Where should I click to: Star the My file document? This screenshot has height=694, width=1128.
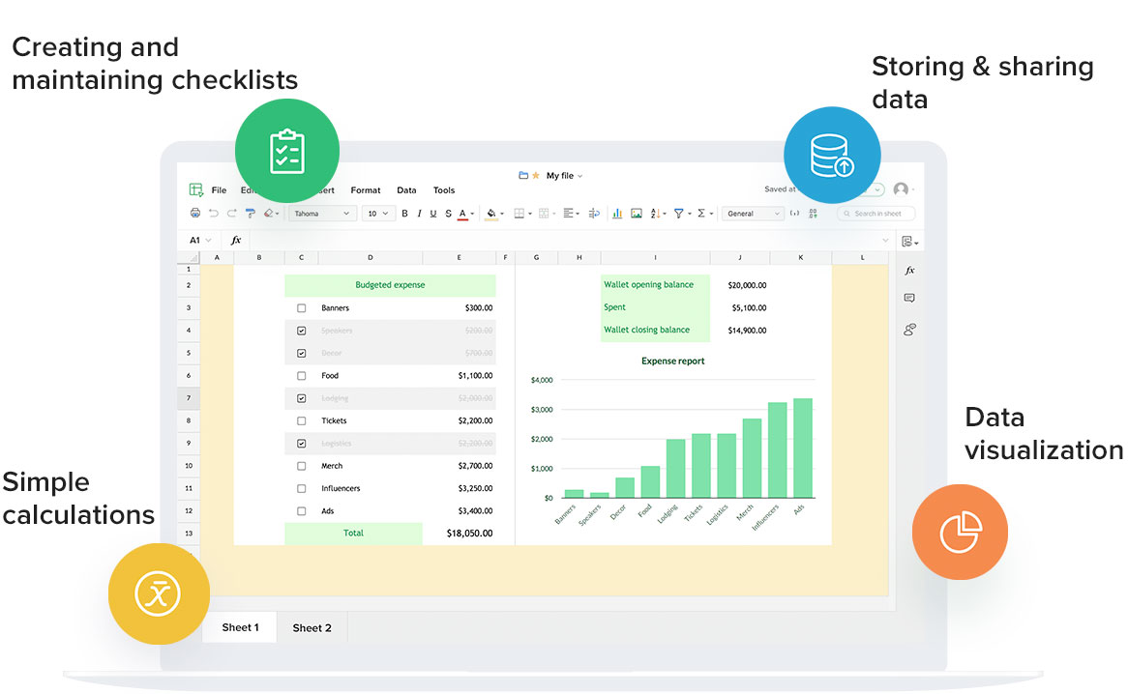[536, 176]
